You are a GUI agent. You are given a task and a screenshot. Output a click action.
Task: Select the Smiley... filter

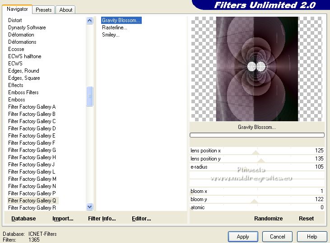tap(111, 35)
